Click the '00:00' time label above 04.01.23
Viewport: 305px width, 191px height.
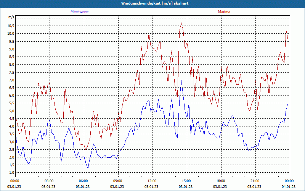click(289, 181)
